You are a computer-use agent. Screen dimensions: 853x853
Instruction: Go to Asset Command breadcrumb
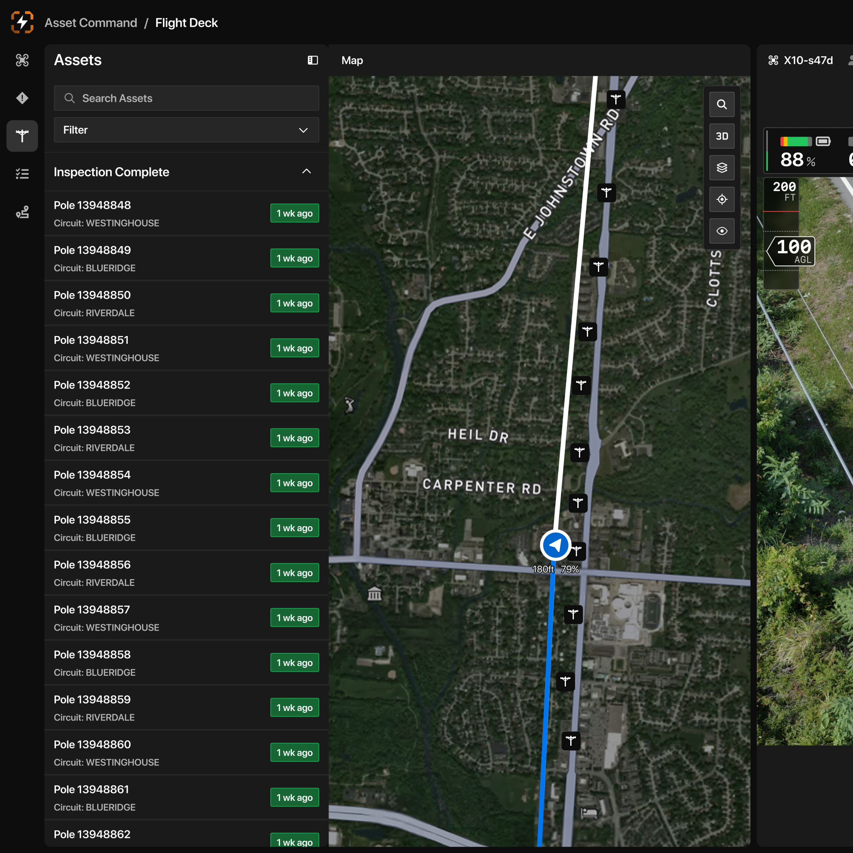pos(91,22)
